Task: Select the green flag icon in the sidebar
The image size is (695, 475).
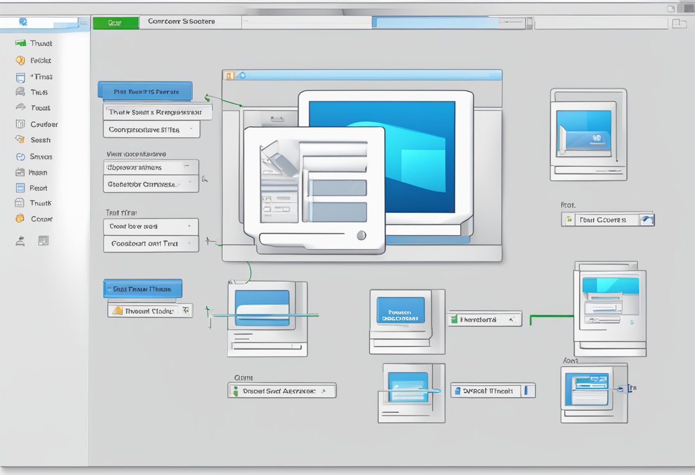Action: coord(21,43)
